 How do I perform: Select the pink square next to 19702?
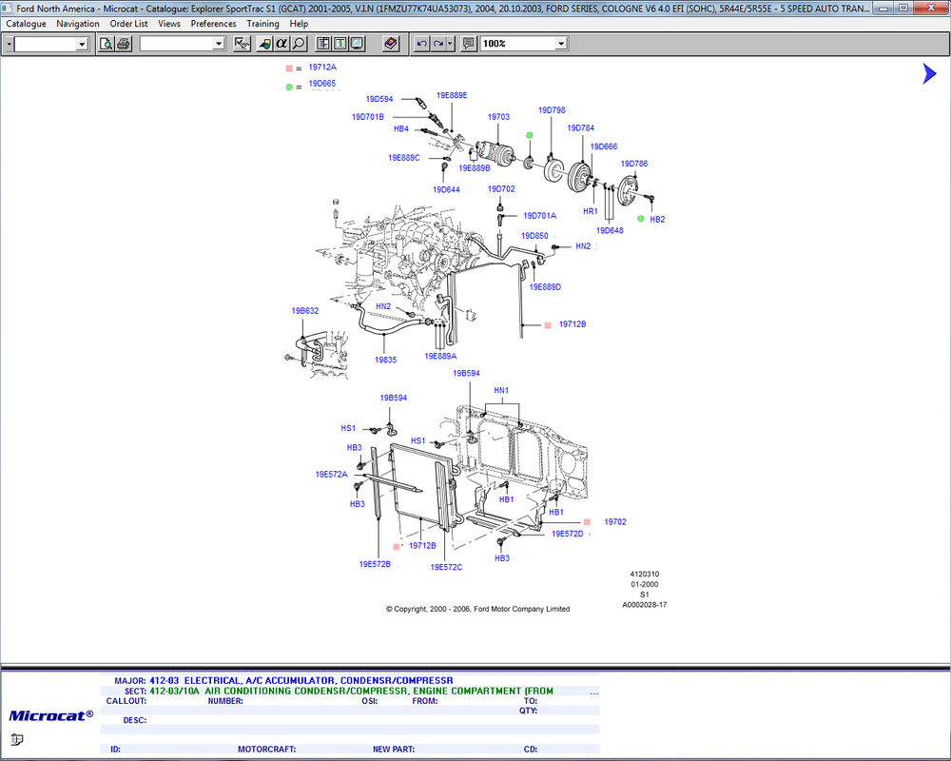pos(587,522)
